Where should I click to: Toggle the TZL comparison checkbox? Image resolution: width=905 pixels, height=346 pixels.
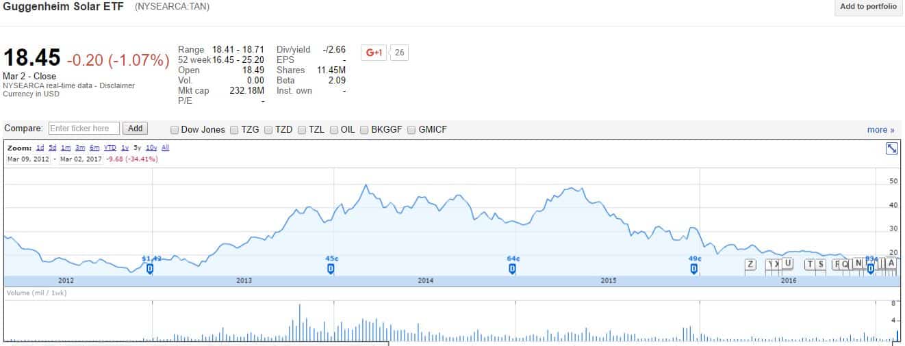pyautogui.click(x=301, y=130)
